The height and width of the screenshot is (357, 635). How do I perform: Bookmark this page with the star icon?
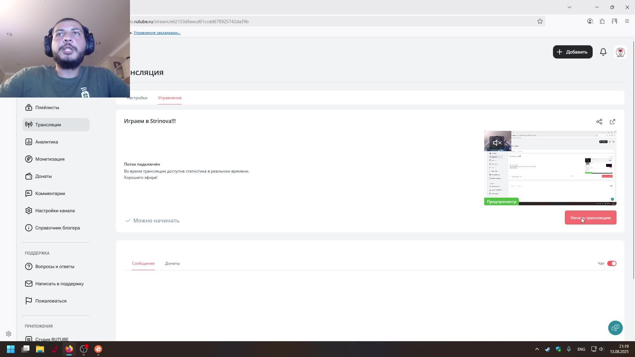pos(540,21)
